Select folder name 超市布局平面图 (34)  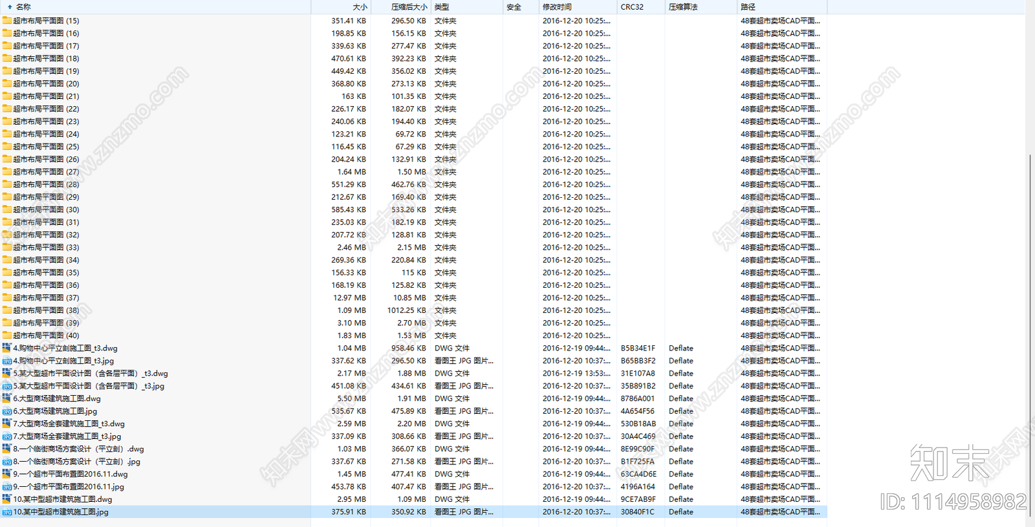[x=46, y=260]
